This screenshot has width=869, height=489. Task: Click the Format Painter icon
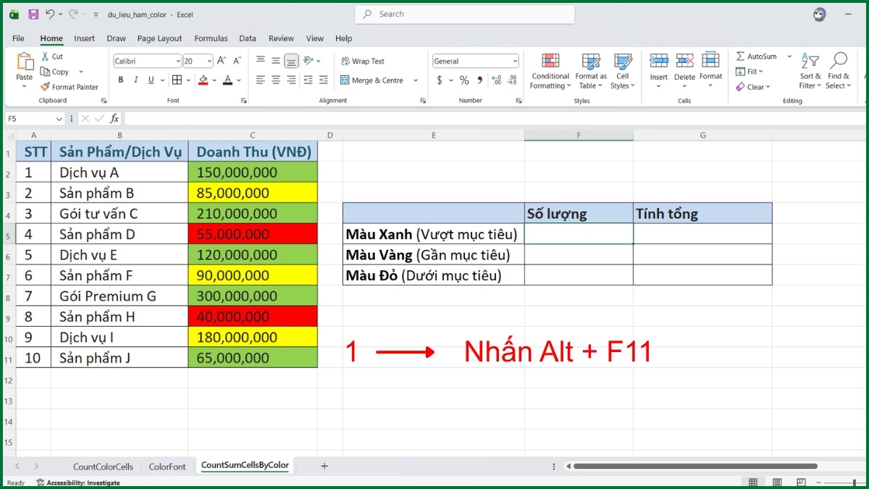tap(46, 87)
